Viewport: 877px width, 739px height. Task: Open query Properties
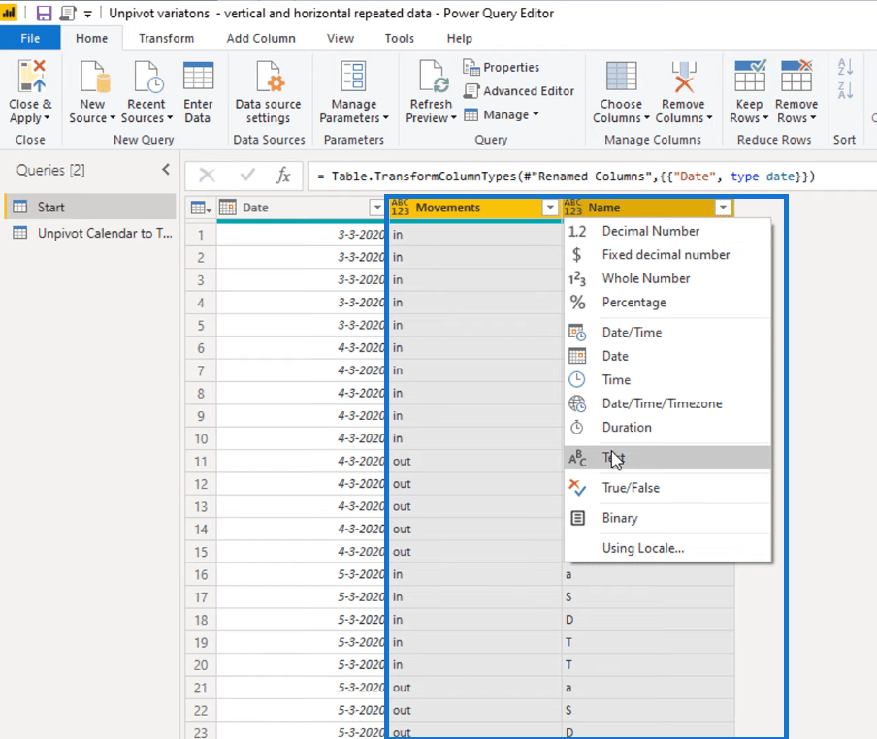[x=502, y=67]
